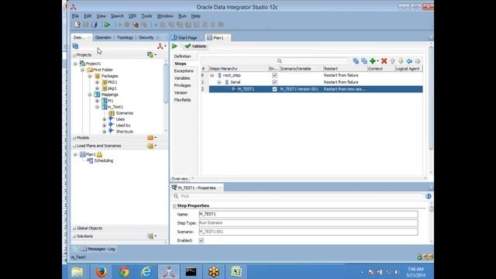Viewport: 496px width, 279px height.
Task: Toggle the Enabled checkbox for M_TEST1 row
Action: point(274,90)
